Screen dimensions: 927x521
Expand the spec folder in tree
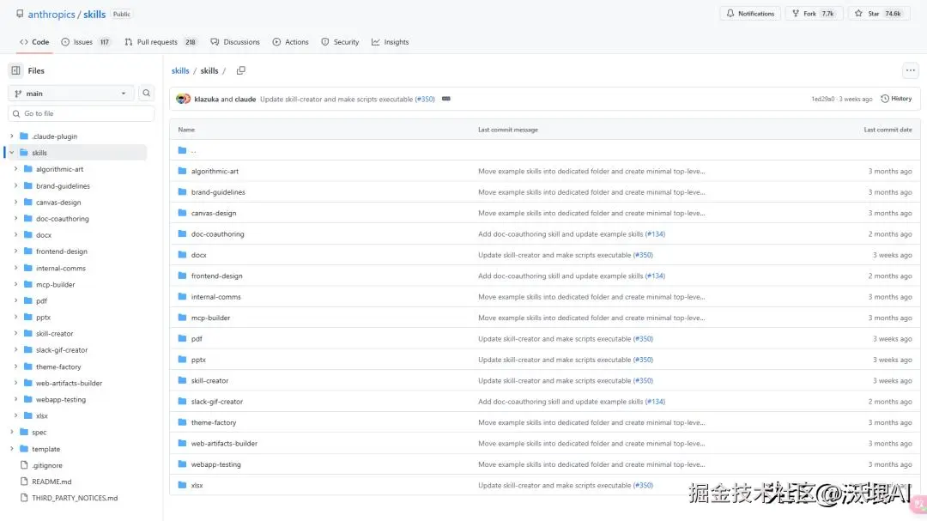click(x=12, y=433)
